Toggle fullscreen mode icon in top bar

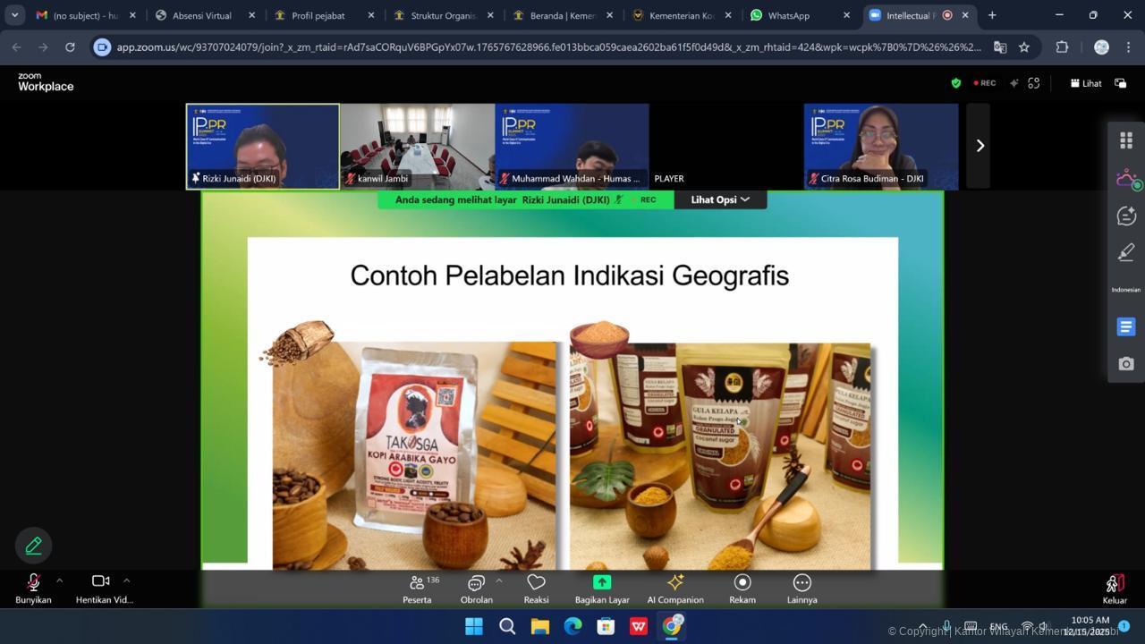point(1034,83)
